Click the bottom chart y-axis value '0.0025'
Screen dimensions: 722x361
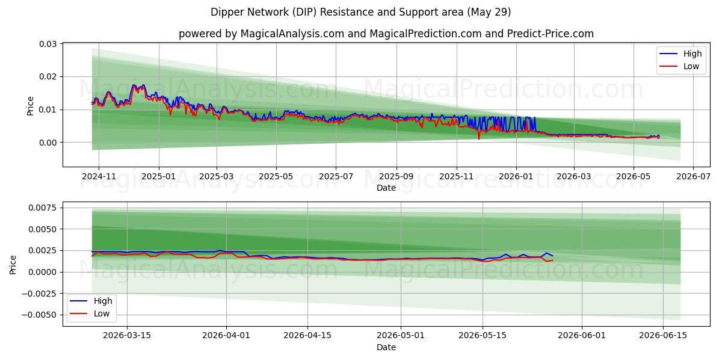point(43,250)
